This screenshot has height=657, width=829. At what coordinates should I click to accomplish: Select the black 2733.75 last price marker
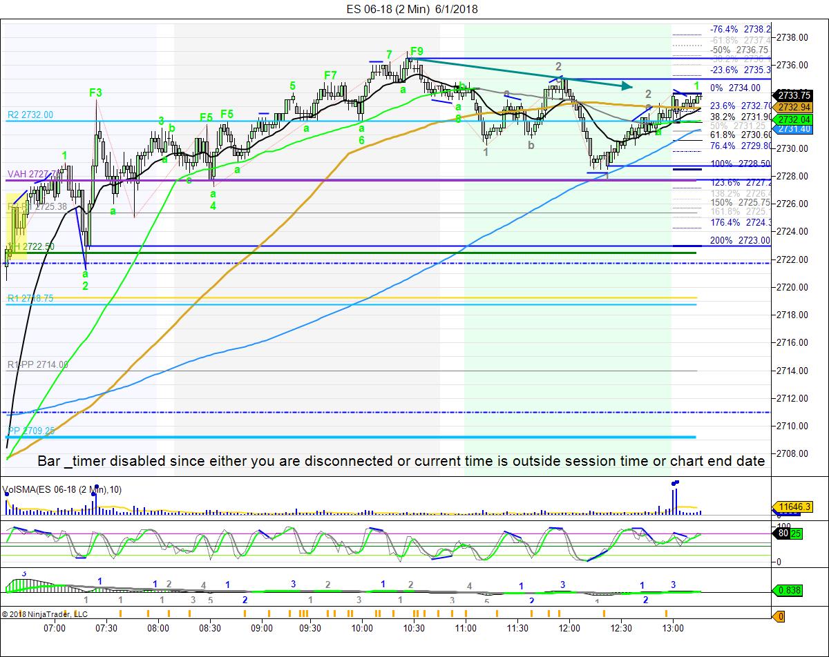point(793,95)
